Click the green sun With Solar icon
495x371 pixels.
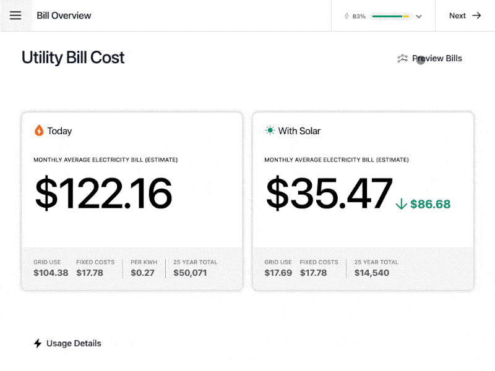pos(270,130)
